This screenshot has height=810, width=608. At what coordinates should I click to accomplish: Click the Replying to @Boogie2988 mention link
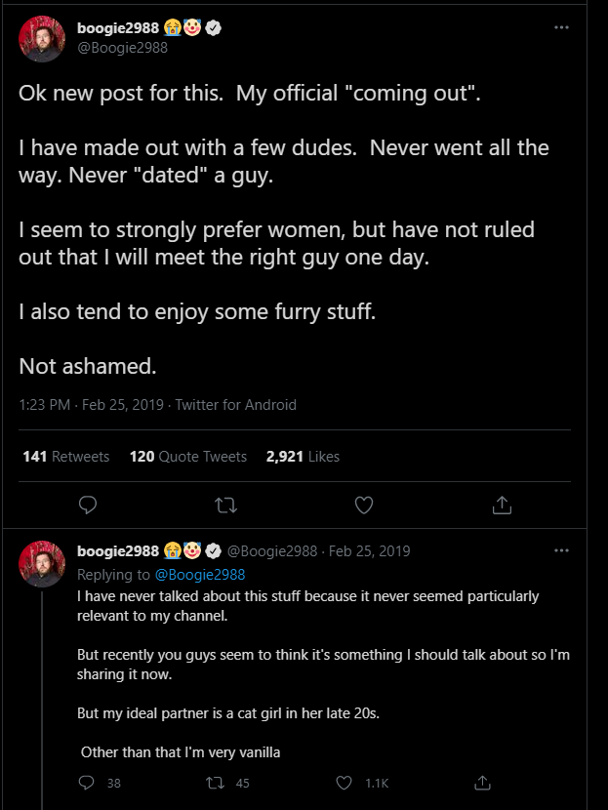click(x=198, y=575)
